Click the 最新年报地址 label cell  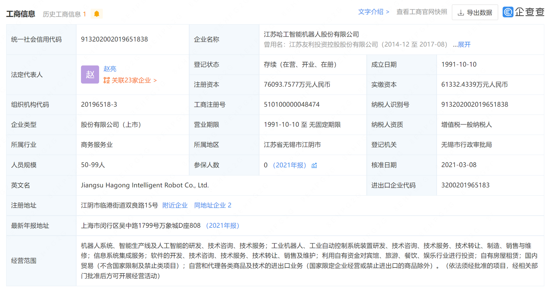click(x=41, y=226)
